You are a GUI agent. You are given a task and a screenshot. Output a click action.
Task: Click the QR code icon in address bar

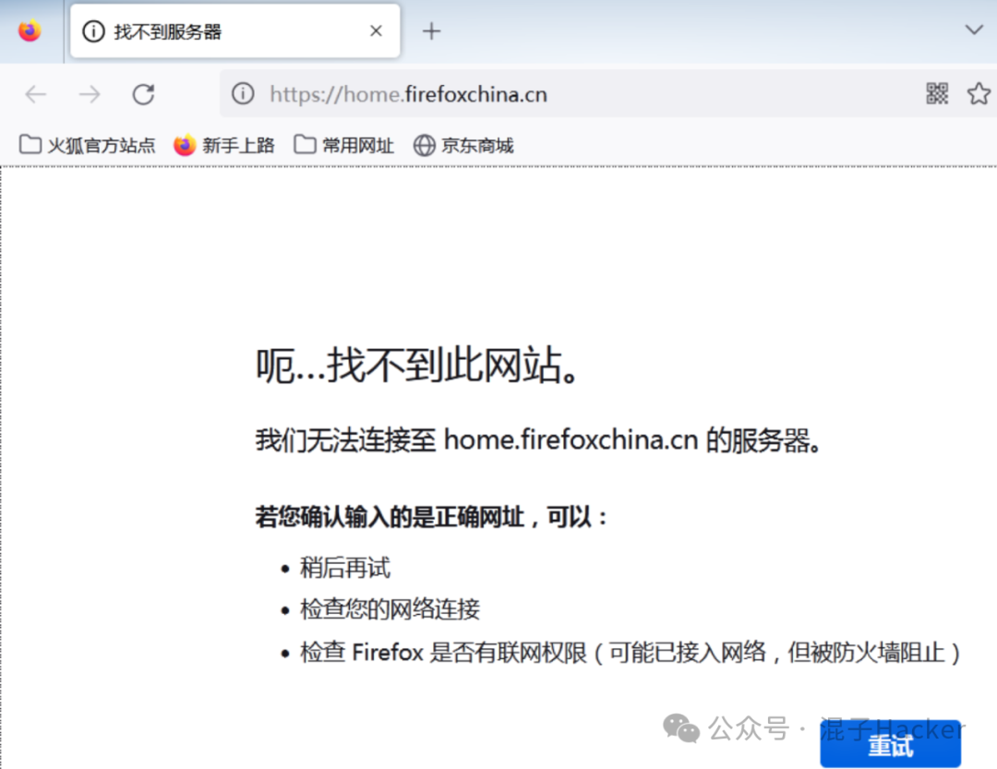coord(937,93)
